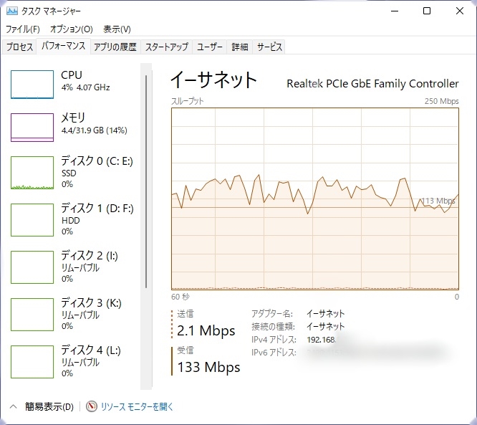Viewport: 477px width, 425px height.
Task: Click the sidebar vertical scrollbar
Action: (147, 179)
